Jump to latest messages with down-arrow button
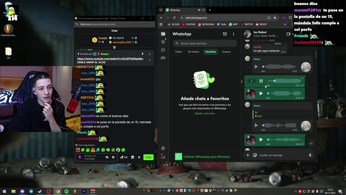Image resolution: width=346 pixels, height=195 pixels. (311, 144)
